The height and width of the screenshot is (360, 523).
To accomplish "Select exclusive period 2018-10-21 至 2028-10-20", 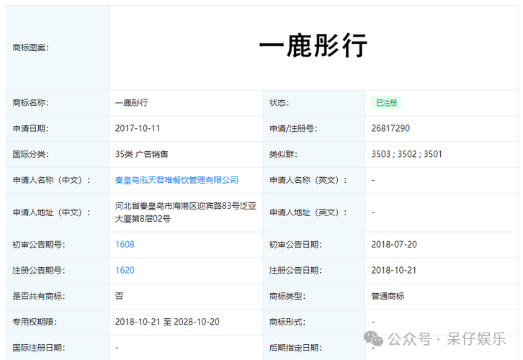I will click(x=167, y=322).
